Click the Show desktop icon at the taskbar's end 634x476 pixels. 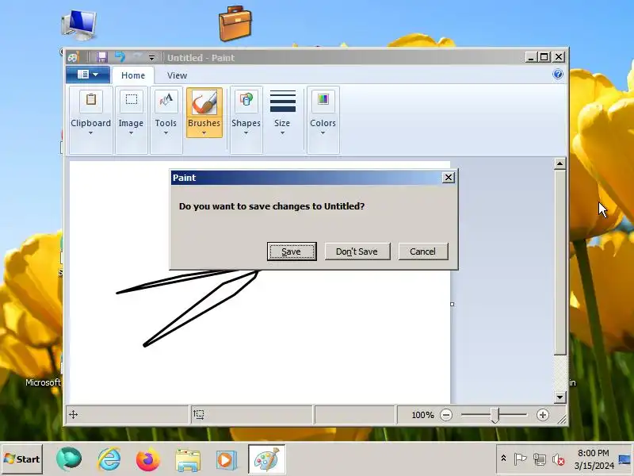(x=624, y=459)
